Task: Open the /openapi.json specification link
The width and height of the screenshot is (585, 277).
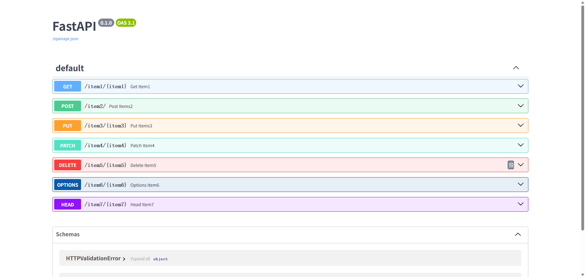Action: click(65, 39)
